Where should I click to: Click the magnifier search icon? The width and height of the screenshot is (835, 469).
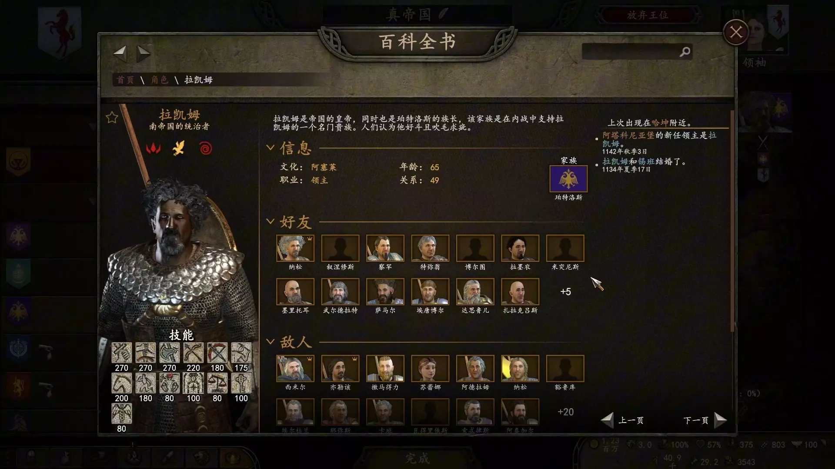point(685,52)
